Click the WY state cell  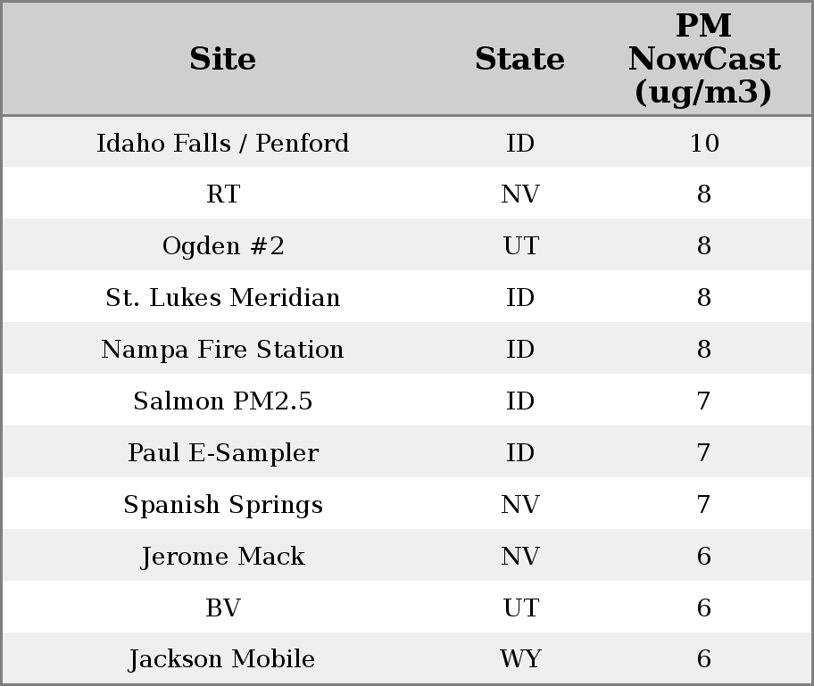519,659
